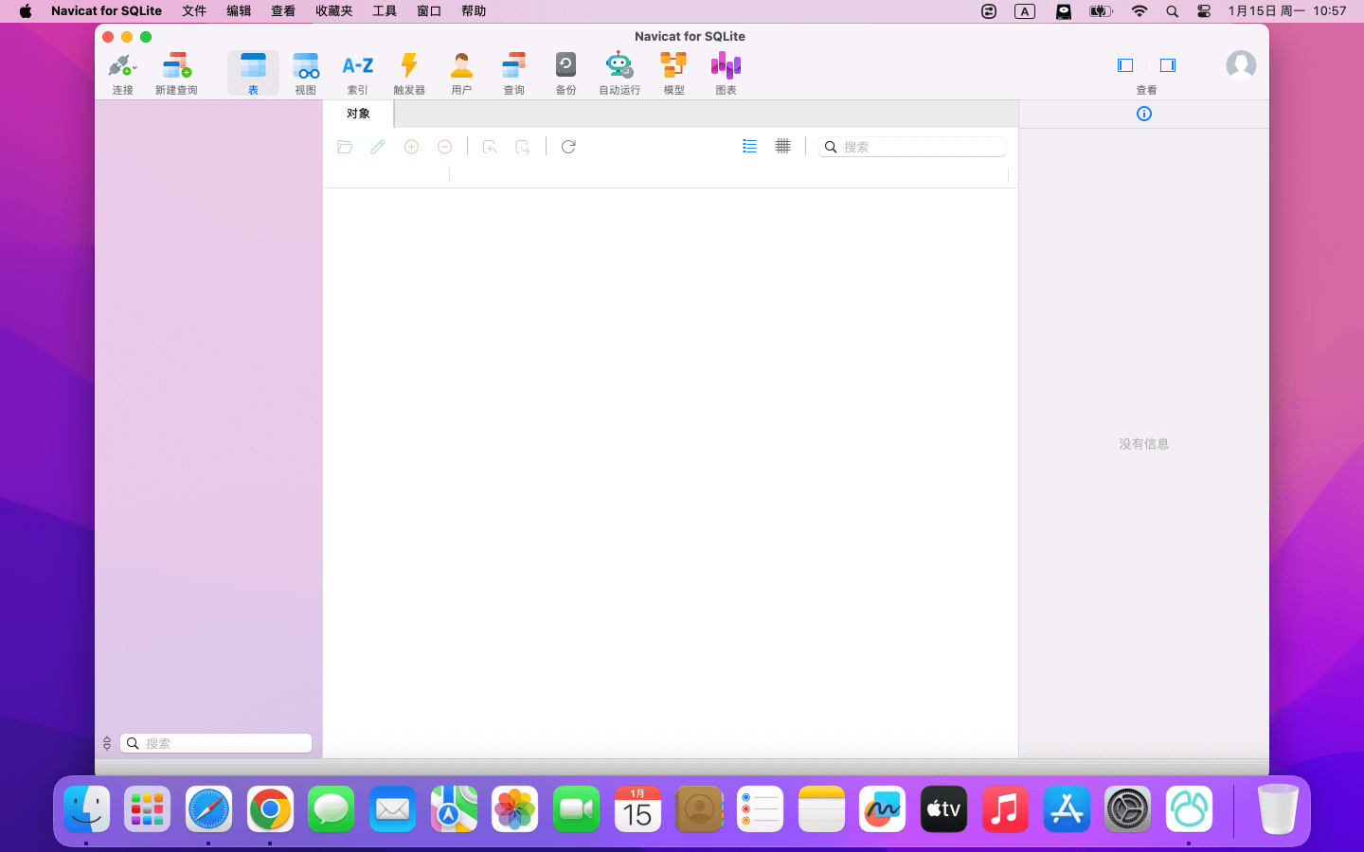Open macOS Control Center in menu bar
This screenshot has height=852, width=1364.
point(1204,11)
